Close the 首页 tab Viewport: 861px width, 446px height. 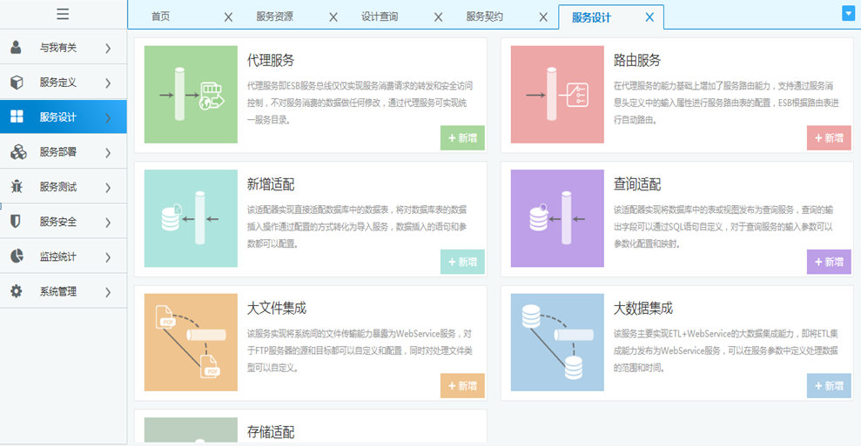click(x=228, y=17)
